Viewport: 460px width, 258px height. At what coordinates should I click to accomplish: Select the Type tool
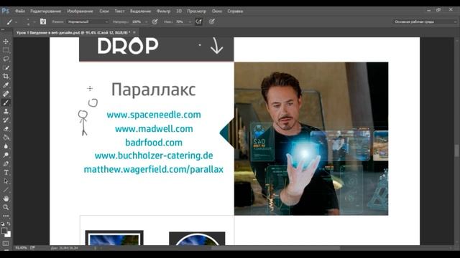(x=6, y=173)
